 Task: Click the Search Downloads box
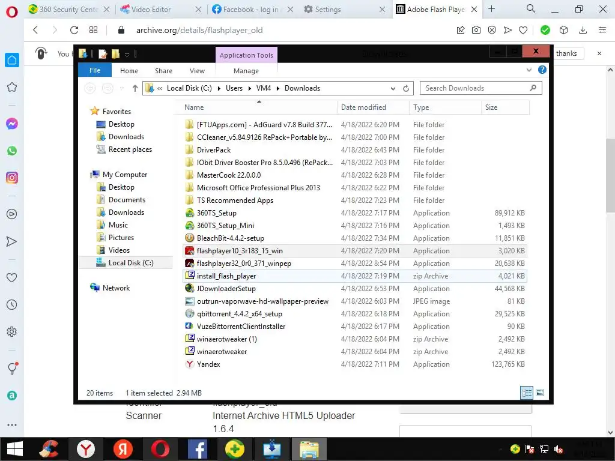click(481, 88)
